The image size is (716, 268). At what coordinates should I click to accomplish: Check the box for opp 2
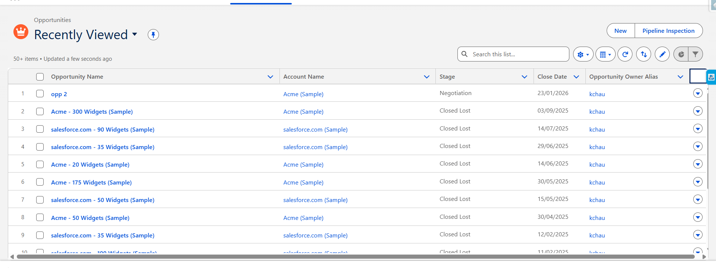tap(40, 94)
